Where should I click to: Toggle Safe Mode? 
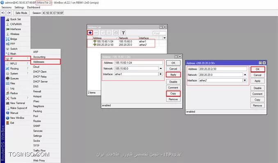pos(21,13)
